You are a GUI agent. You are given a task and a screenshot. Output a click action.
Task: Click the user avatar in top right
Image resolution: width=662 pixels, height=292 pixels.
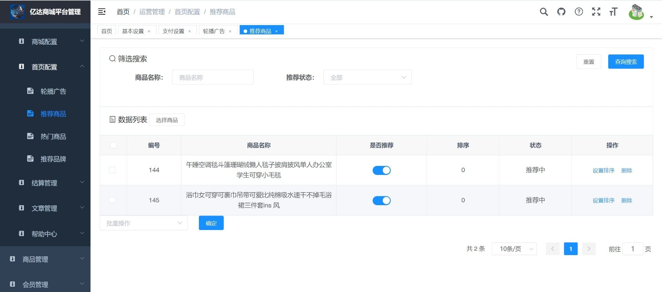636,12
